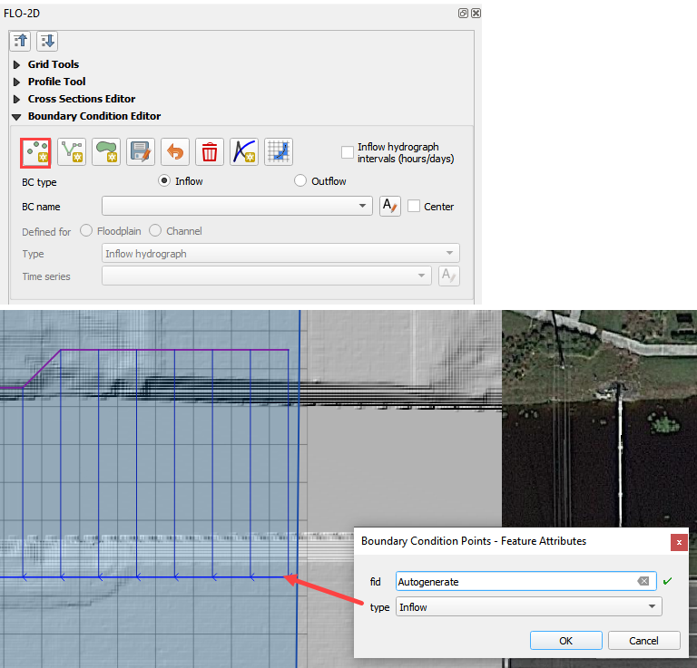Image resolution: width=697 pixels, height=668 pixels.
Task: Click Cancel in Feature Attributes dialog
Action: (643, 641)
